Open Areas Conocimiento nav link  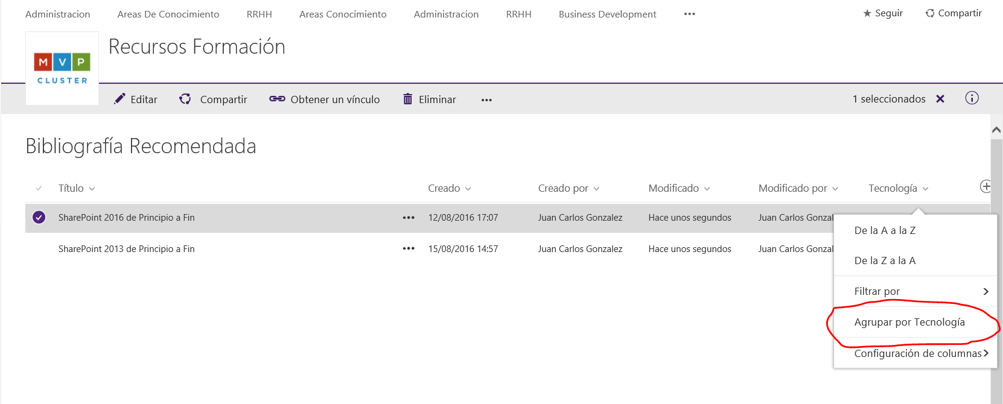pos(343,14)
